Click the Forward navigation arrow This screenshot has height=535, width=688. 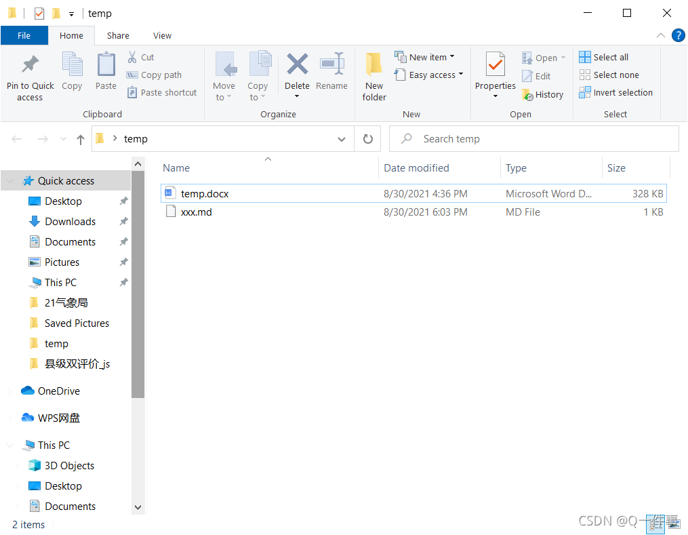pos(43,139)
